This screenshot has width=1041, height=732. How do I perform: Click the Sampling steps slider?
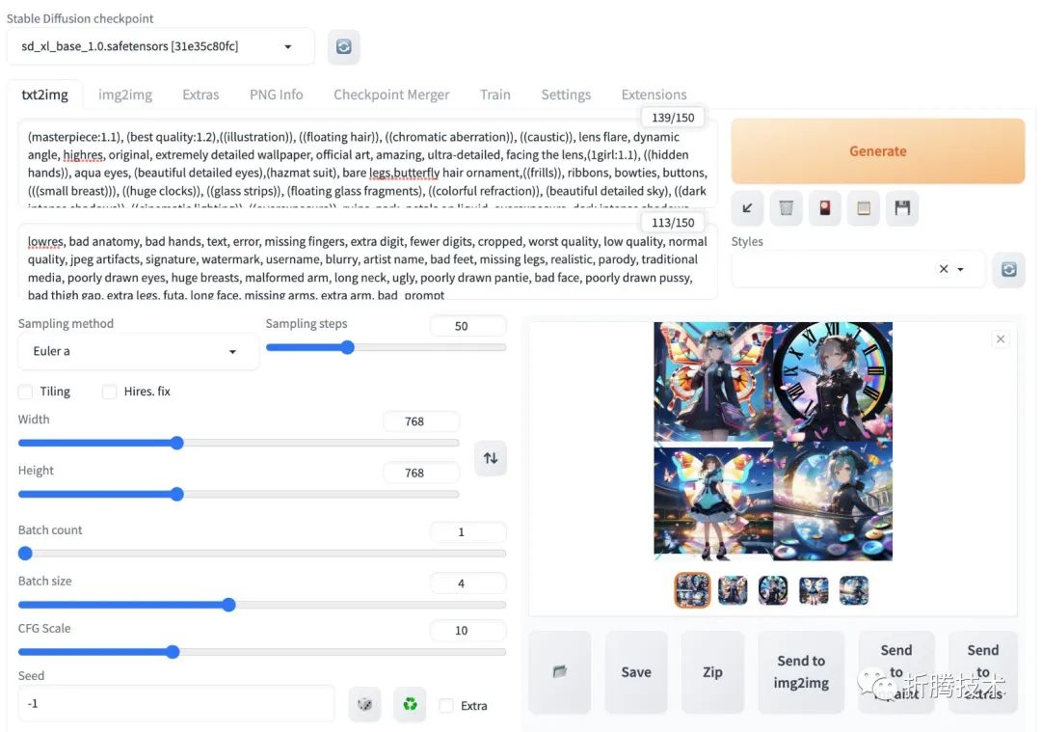[386, 347]
